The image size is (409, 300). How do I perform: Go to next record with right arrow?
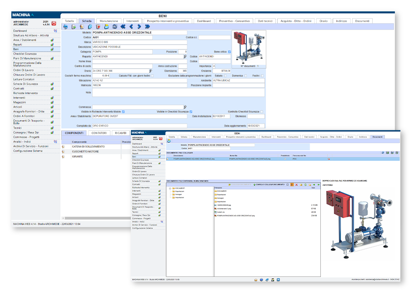[139, 27]
